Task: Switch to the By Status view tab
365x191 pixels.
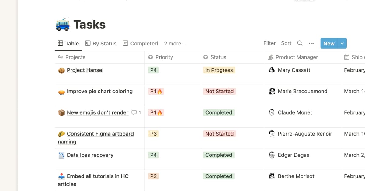Action: [104, 43]
